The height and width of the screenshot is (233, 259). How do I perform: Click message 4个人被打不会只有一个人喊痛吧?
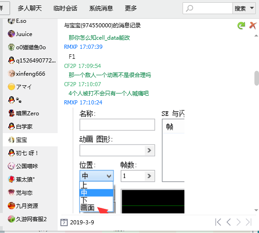click(x=109, y=93)
